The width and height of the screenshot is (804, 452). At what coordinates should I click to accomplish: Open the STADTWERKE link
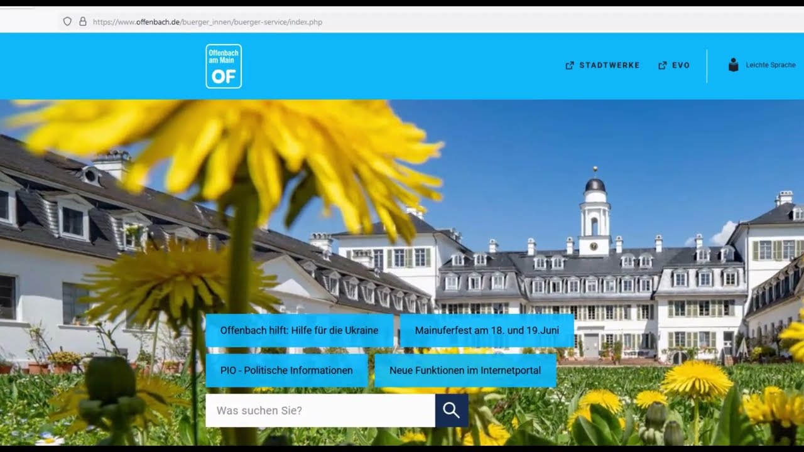609,65
